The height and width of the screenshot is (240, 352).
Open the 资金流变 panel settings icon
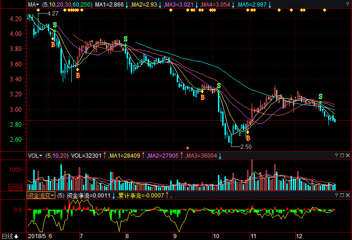tap(342, 195)
